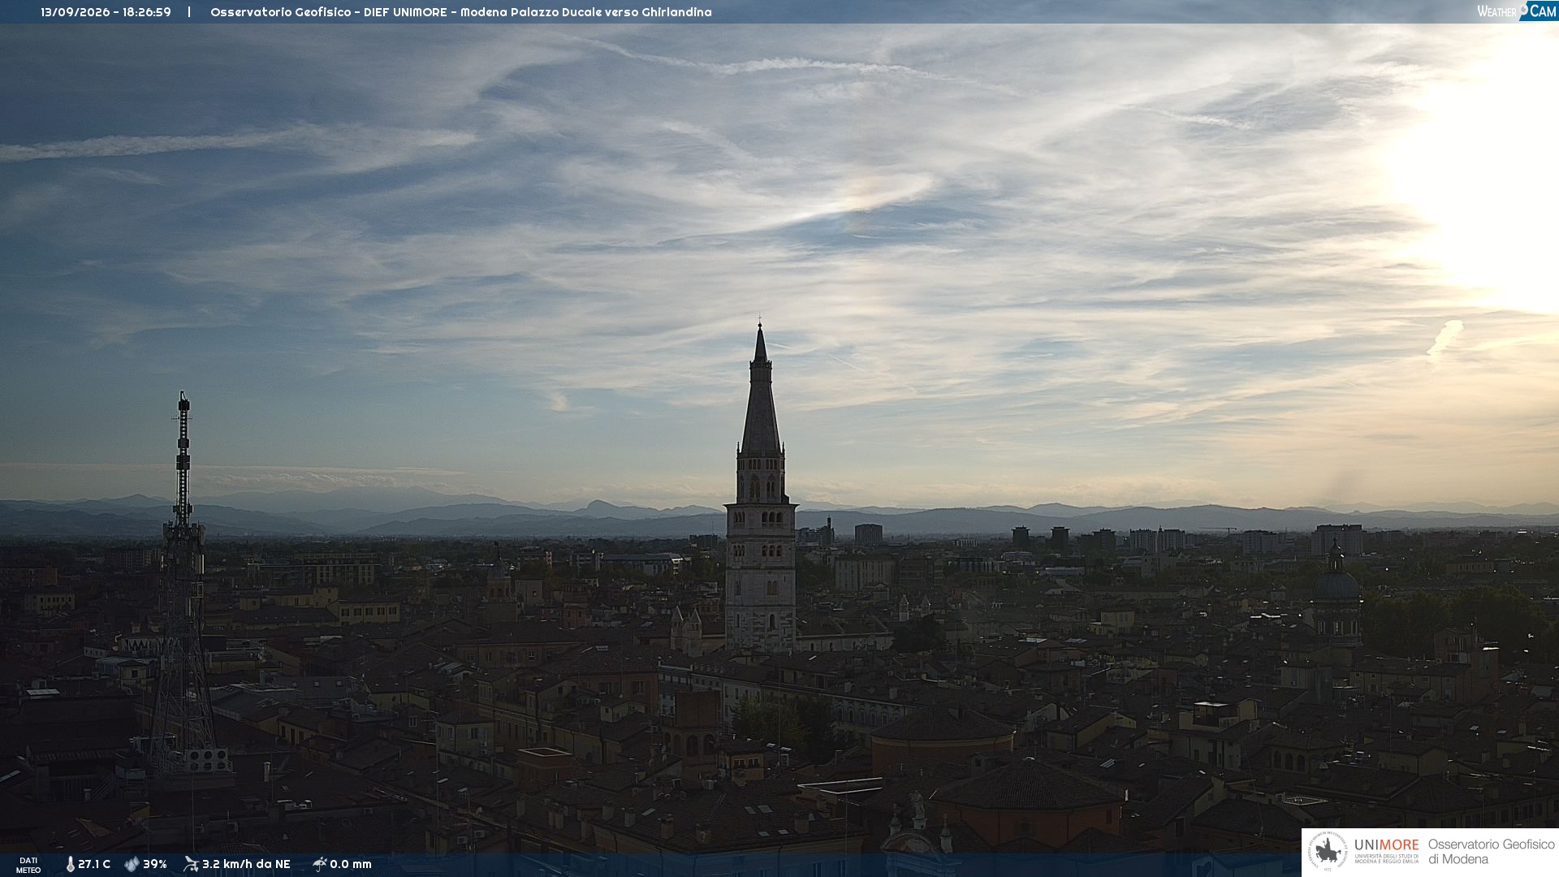The height and width of the screenshot is (877, 1559).
Task: Click the UNIMORE circular seal emblem
Action: coord(1328,852)
